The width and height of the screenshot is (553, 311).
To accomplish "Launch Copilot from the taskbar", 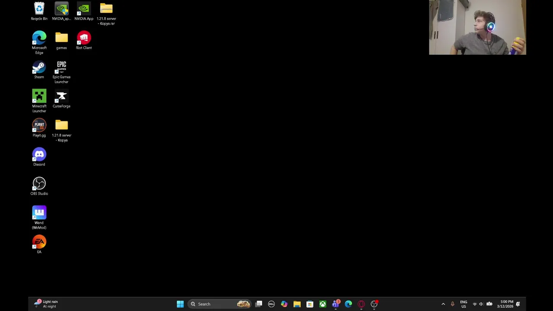I will [x=284, y=304].
